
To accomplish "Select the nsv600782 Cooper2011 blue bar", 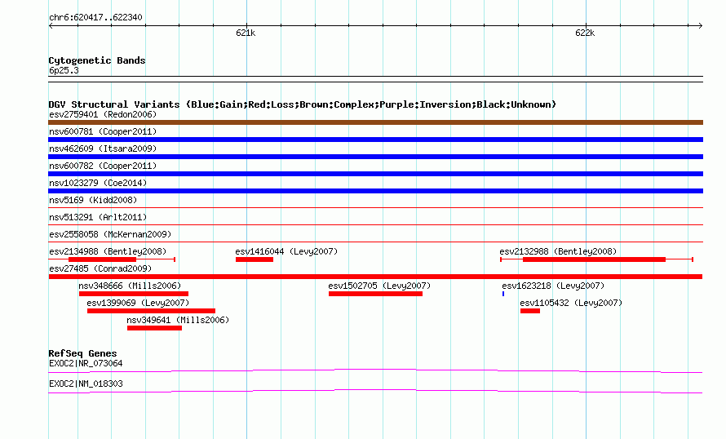I will [375, 174].
